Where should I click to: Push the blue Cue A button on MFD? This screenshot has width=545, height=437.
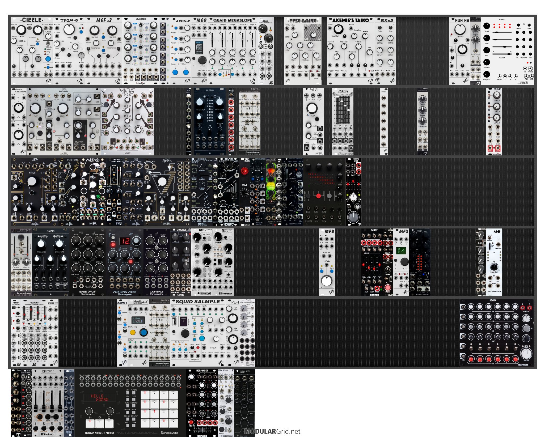321,271
